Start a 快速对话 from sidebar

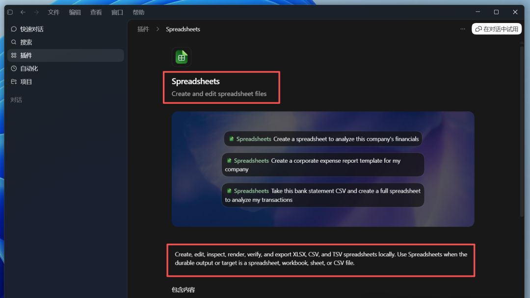(66, 29)
